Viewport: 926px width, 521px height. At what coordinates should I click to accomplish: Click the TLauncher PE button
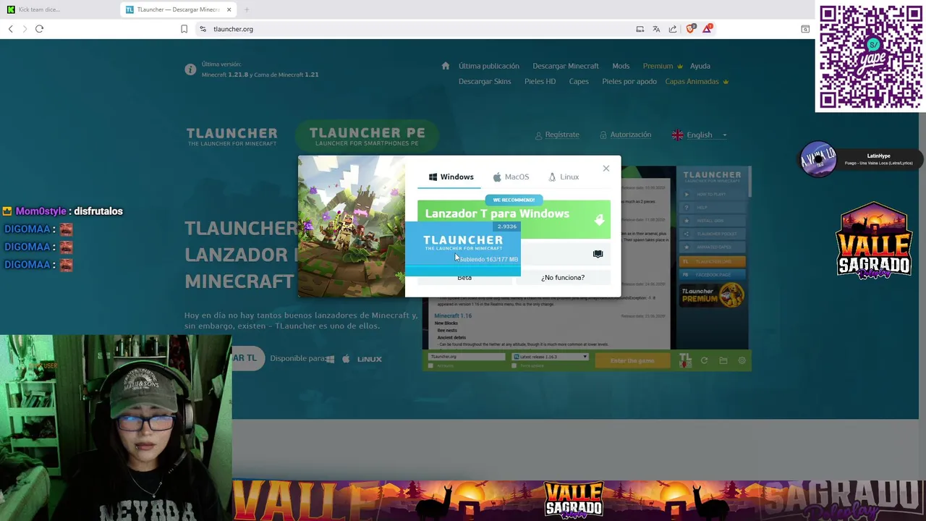(x=367, y=135)
